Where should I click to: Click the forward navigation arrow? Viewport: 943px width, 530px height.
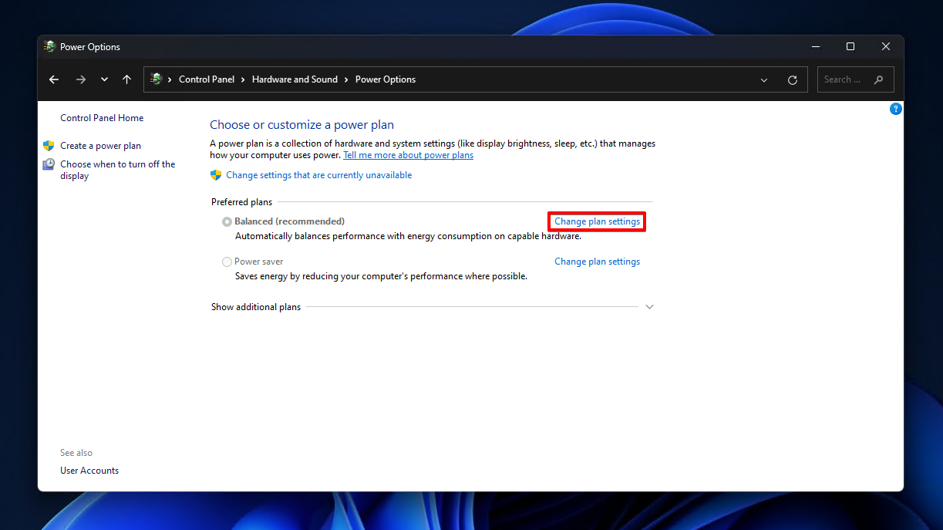point(80,79)
